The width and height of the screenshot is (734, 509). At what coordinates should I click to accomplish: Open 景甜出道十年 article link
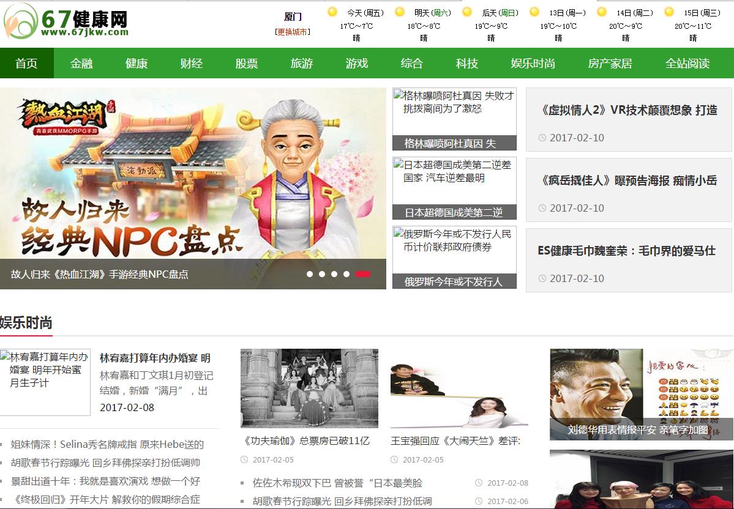[105, 481]
